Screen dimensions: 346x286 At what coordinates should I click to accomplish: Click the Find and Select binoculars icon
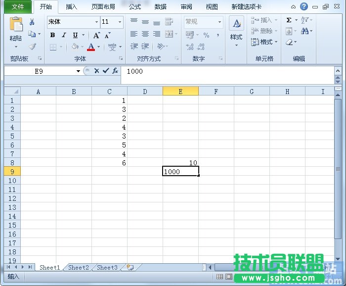305,31
